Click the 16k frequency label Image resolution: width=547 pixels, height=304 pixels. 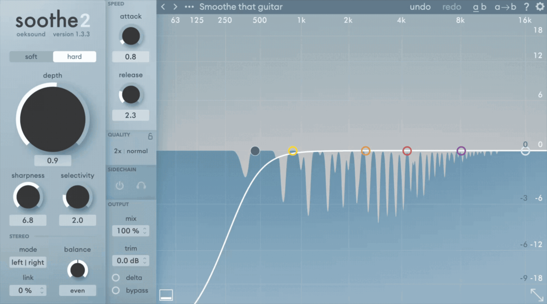(x=525, y=20)
